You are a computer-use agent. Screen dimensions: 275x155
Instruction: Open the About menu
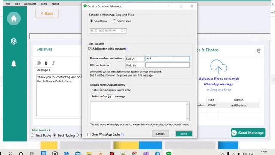[55, 4]
